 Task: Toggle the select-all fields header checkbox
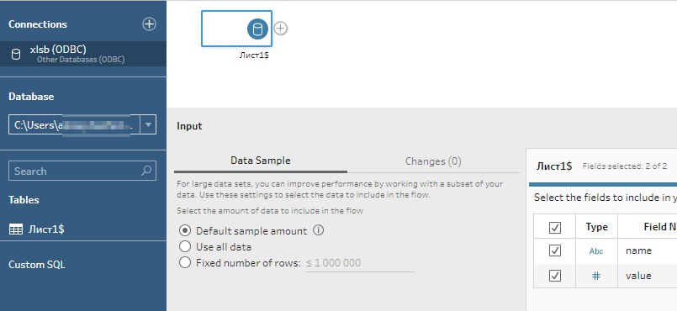pos(555,227)
